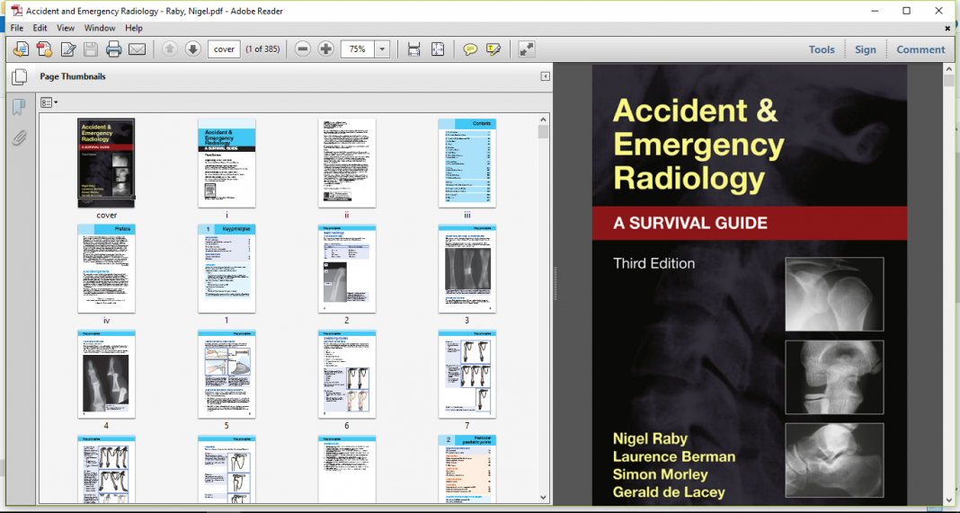Viewport: 960px width, 513px height.
Task: Open the Attachments paperclip panel
Action: pyautogui.click(x=19, y=137)
